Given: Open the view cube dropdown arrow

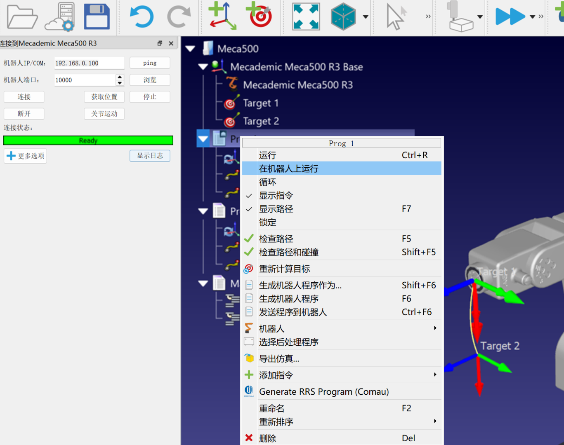Looking at the screenshot, I should click(x=365, y=17).
